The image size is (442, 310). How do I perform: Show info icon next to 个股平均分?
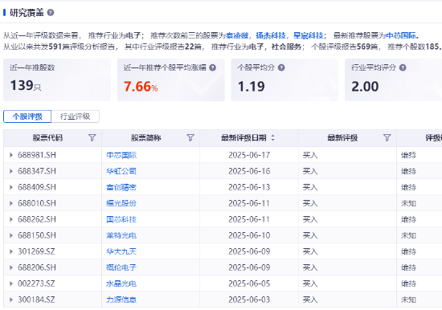coord(281,67)
